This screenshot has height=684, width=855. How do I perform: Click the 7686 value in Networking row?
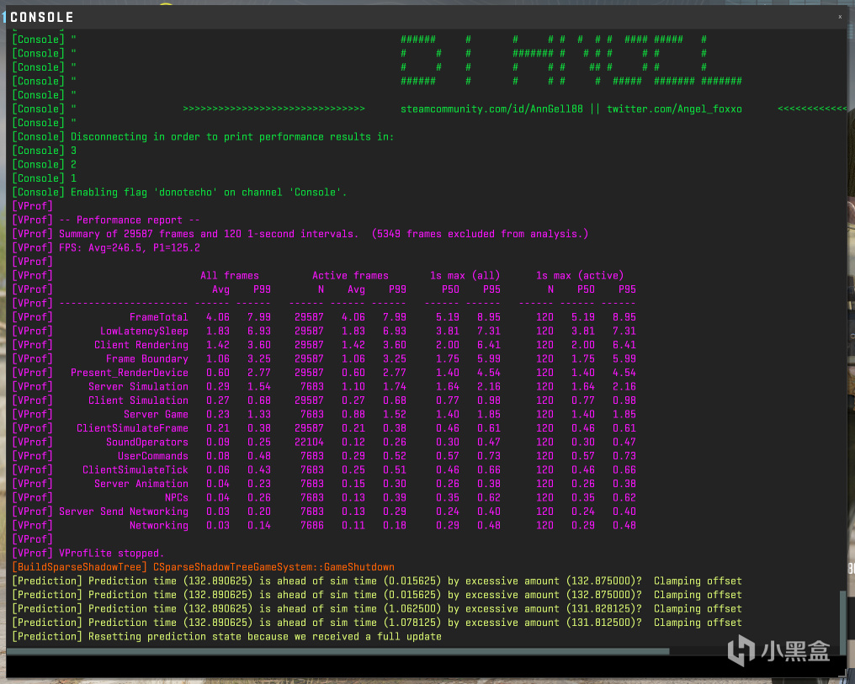coord(312,526)
